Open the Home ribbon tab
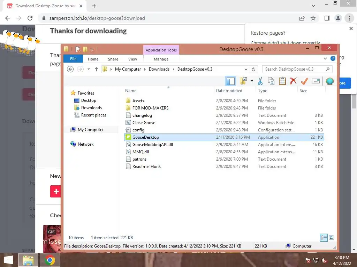This screenshot has width=357, height=267. (93, 59)
